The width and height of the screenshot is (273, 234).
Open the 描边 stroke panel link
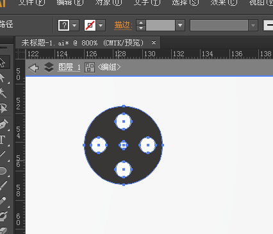(x=123, y=25)
